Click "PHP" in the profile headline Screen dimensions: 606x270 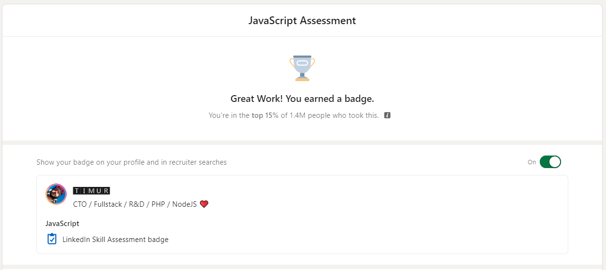[158, 204]
